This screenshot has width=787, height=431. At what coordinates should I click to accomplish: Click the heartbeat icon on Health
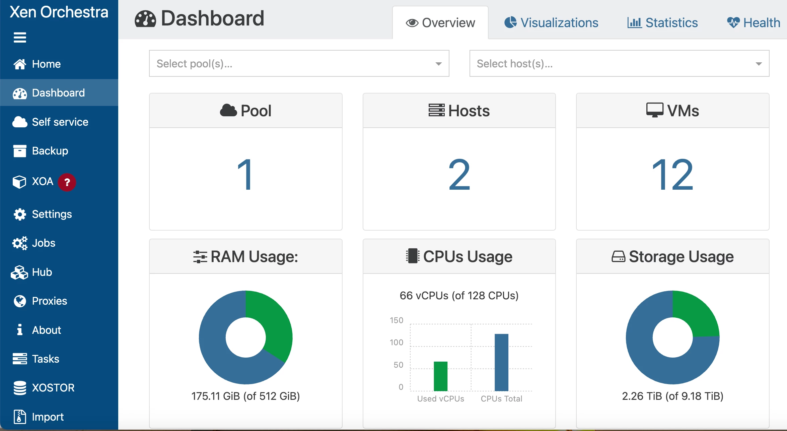click(x=733, y=23)
